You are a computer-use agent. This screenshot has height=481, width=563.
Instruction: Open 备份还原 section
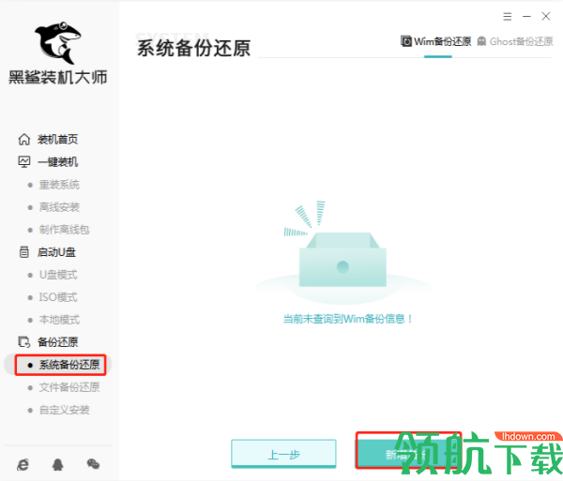(57, 342)
